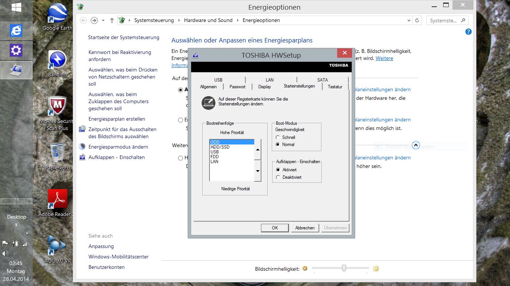Open recent locations dropdown arrow
Viewport: 510px width, 286px height.
(103, 20)
